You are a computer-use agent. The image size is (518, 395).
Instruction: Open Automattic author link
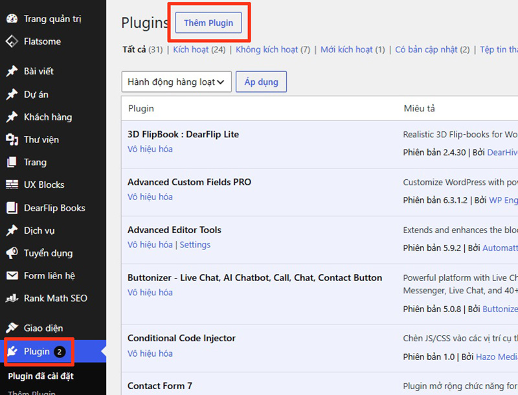pyautogui.click(x=500, y=248)
